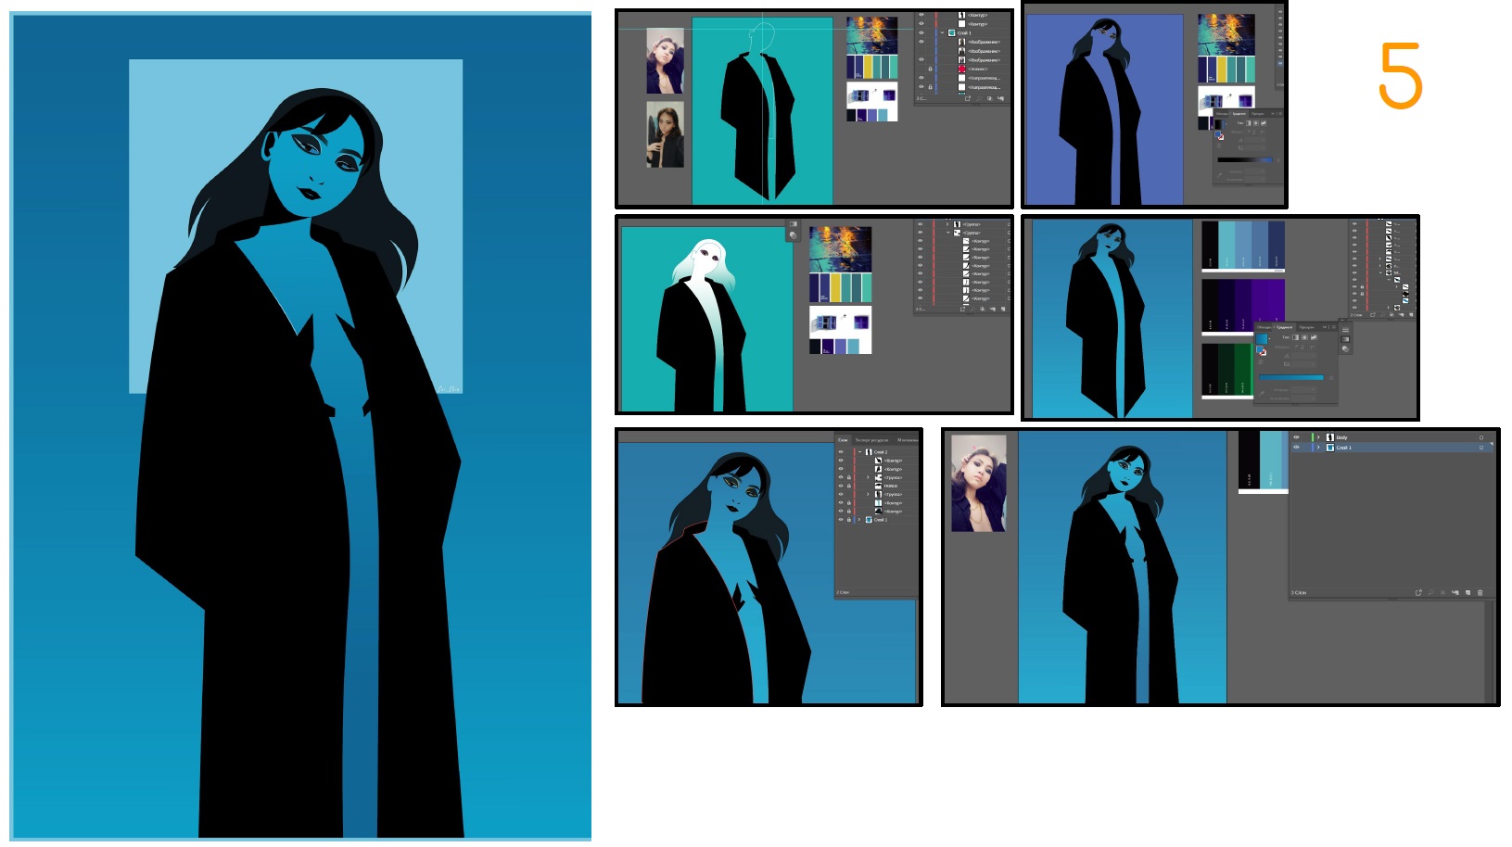Expand Слой 1 beneath the Body layer
Image resolution: width=1512 pixels, height=847 pixels.
pyautogui.click(x=1318, y=448)
